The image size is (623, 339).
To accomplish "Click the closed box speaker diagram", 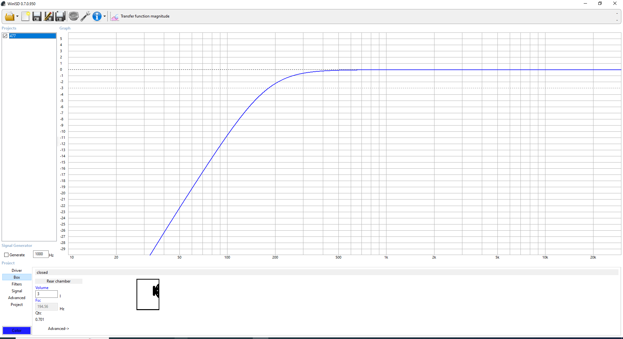I will [148, 295].
